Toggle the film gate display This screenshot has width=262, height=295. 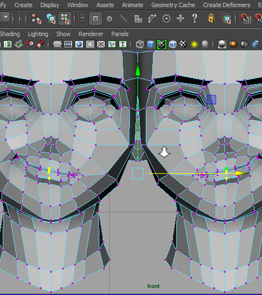point(68,44)
